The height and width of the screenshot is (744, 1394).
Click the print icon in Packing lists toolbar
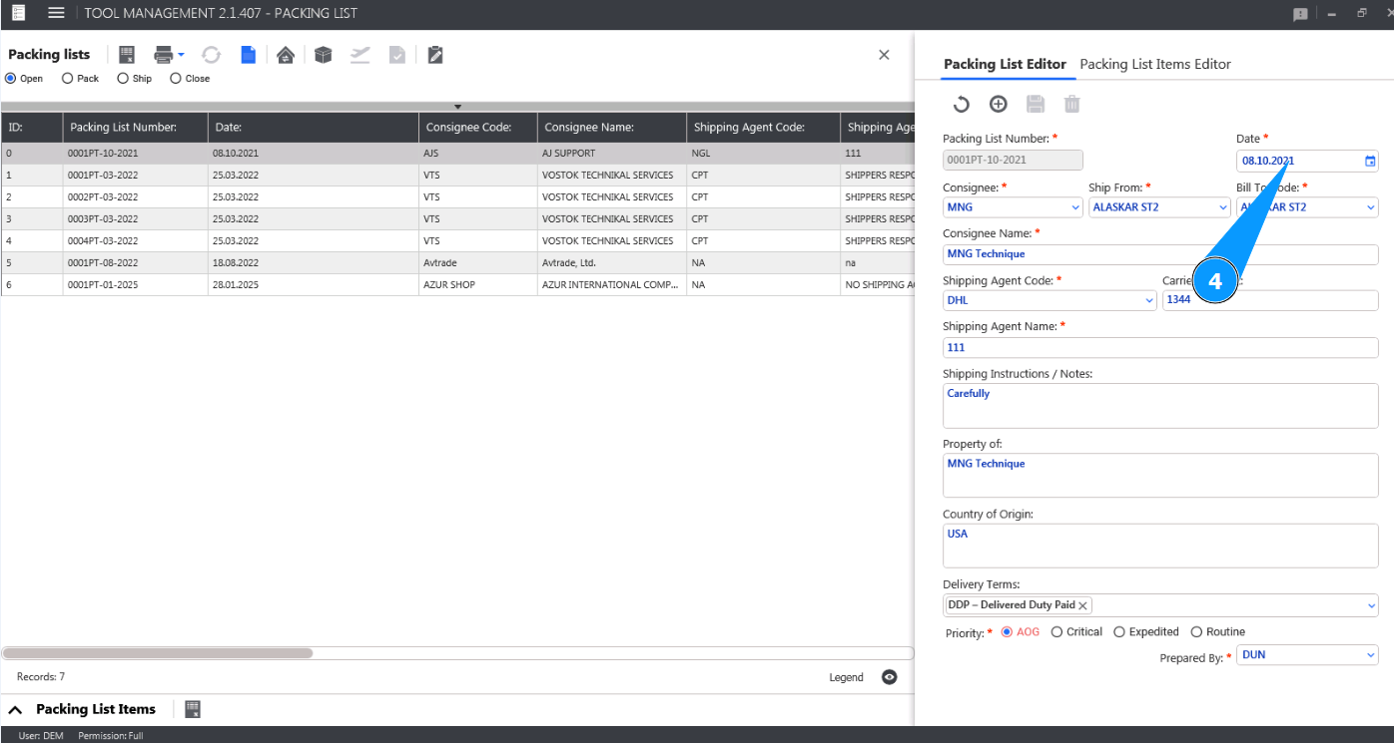coord(164,55)
